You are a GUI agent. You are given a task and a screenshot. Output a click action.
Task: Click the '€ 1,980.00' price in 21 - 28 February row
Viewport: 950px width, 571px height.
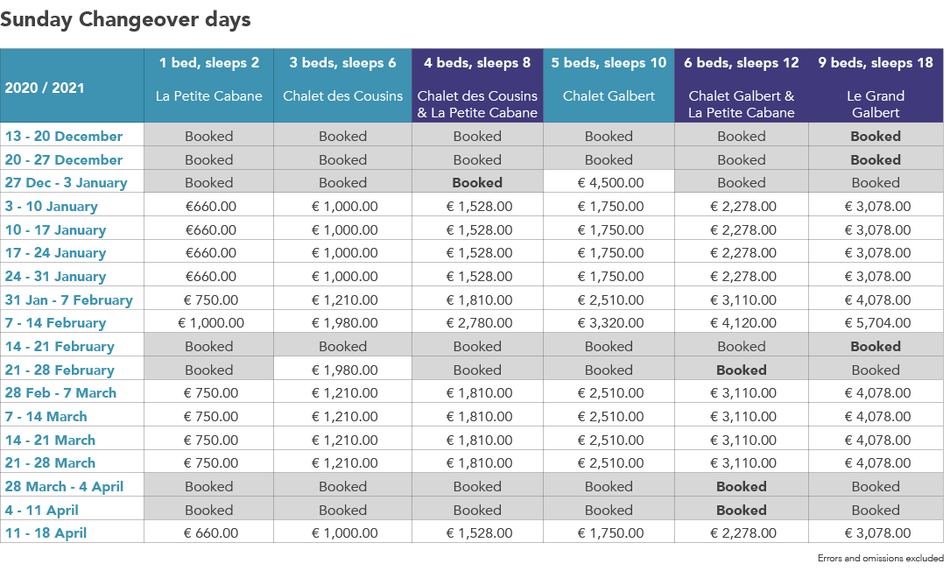[x=345, y=370]
